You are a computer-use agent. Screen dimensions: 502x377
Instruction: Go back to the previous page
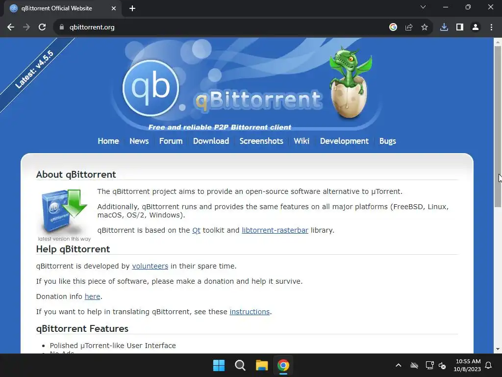tap(11, 27)
